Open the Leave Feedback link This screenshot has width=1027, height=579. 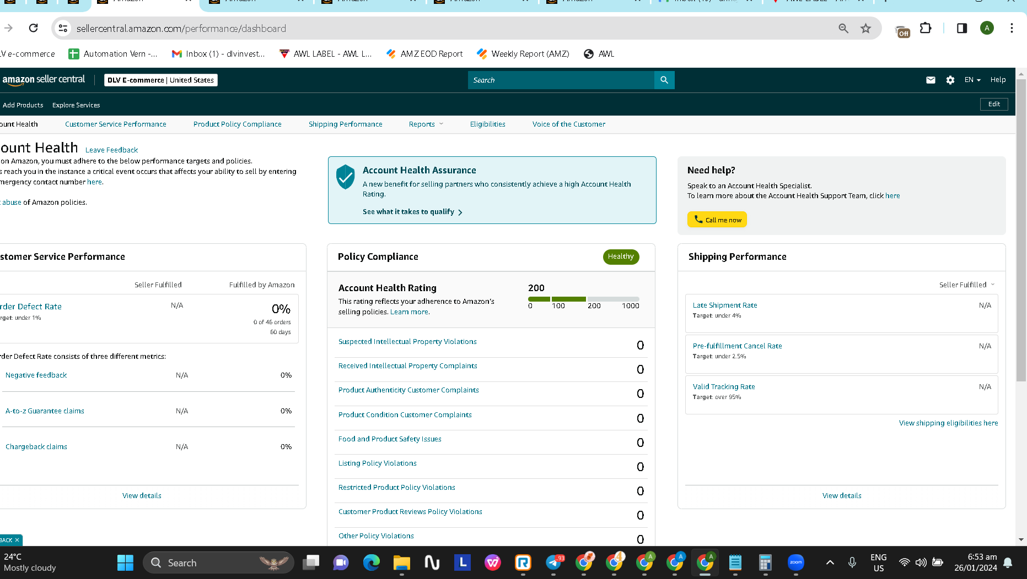tap(111, 150)
